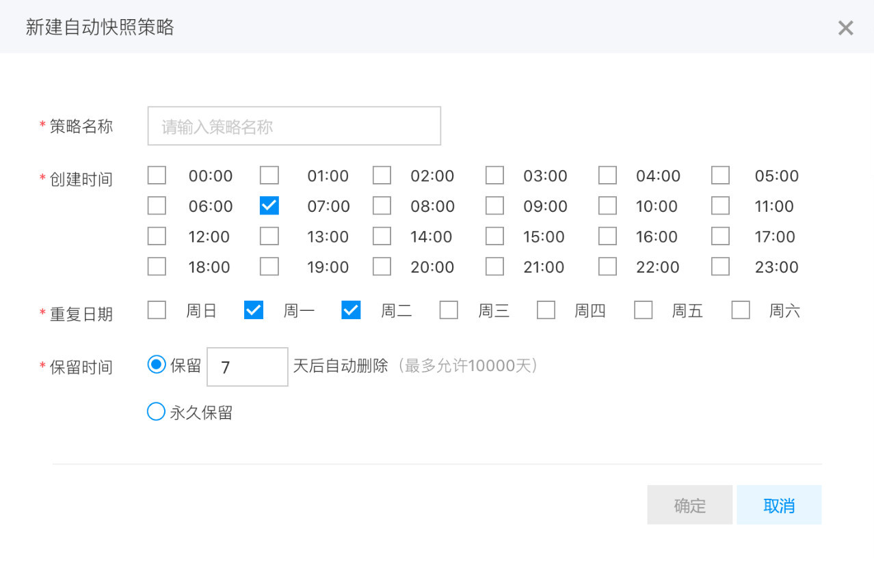This screenshot has width=874, height=563.
Task: Select the 保留 days retention radio button
Action: click(x=157, y=365)
